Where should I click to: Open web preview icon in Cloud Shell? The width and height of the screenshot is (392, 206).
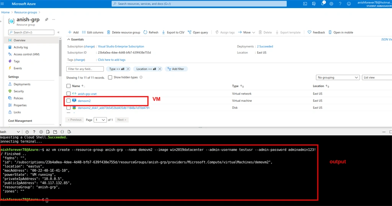point(69,132)
